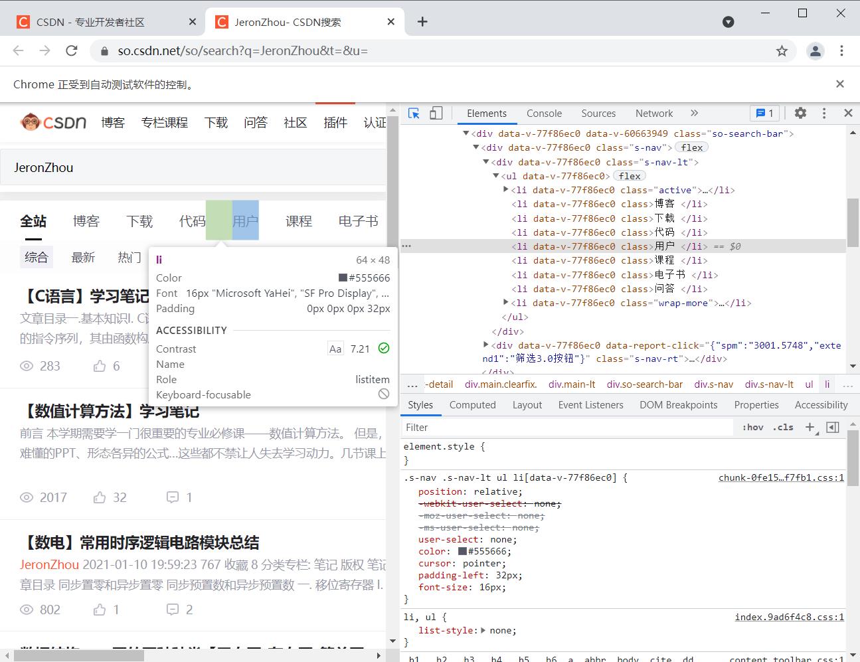Expand the s-nav-rt div node
860x662 pixels.
(x=486, y=345)
